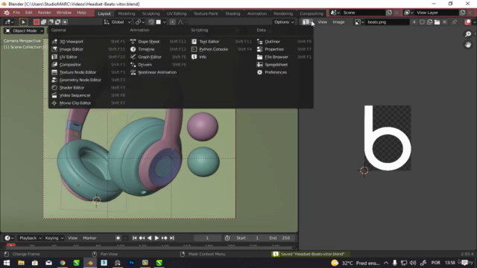This screenshot has height=268, width=477.
Task: Click the Geometry Node Editor icon
Action: pyautogui.click(x=54, y=80)
